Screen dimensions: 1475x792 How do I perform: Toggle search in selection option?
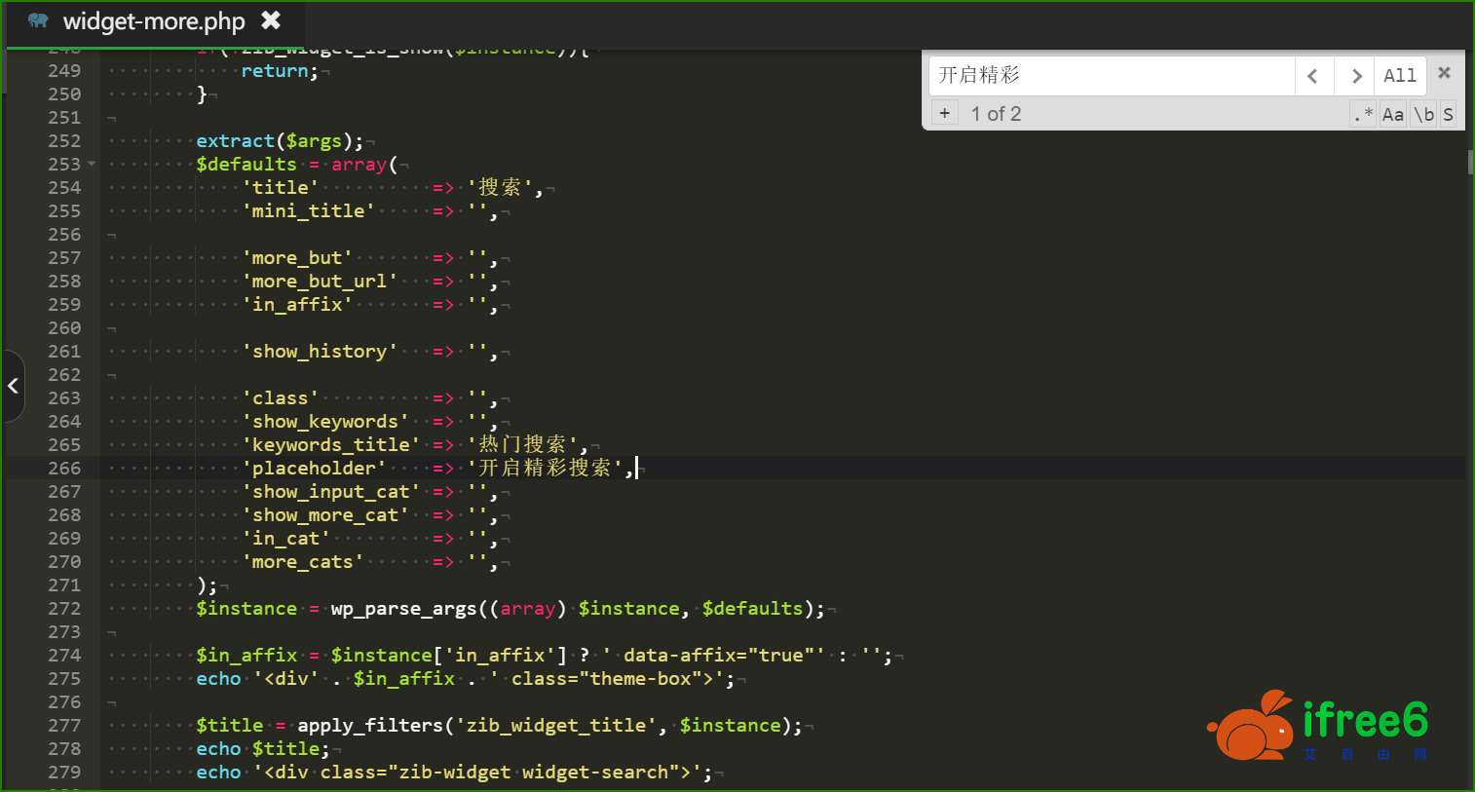click(x=1448, y=114)
